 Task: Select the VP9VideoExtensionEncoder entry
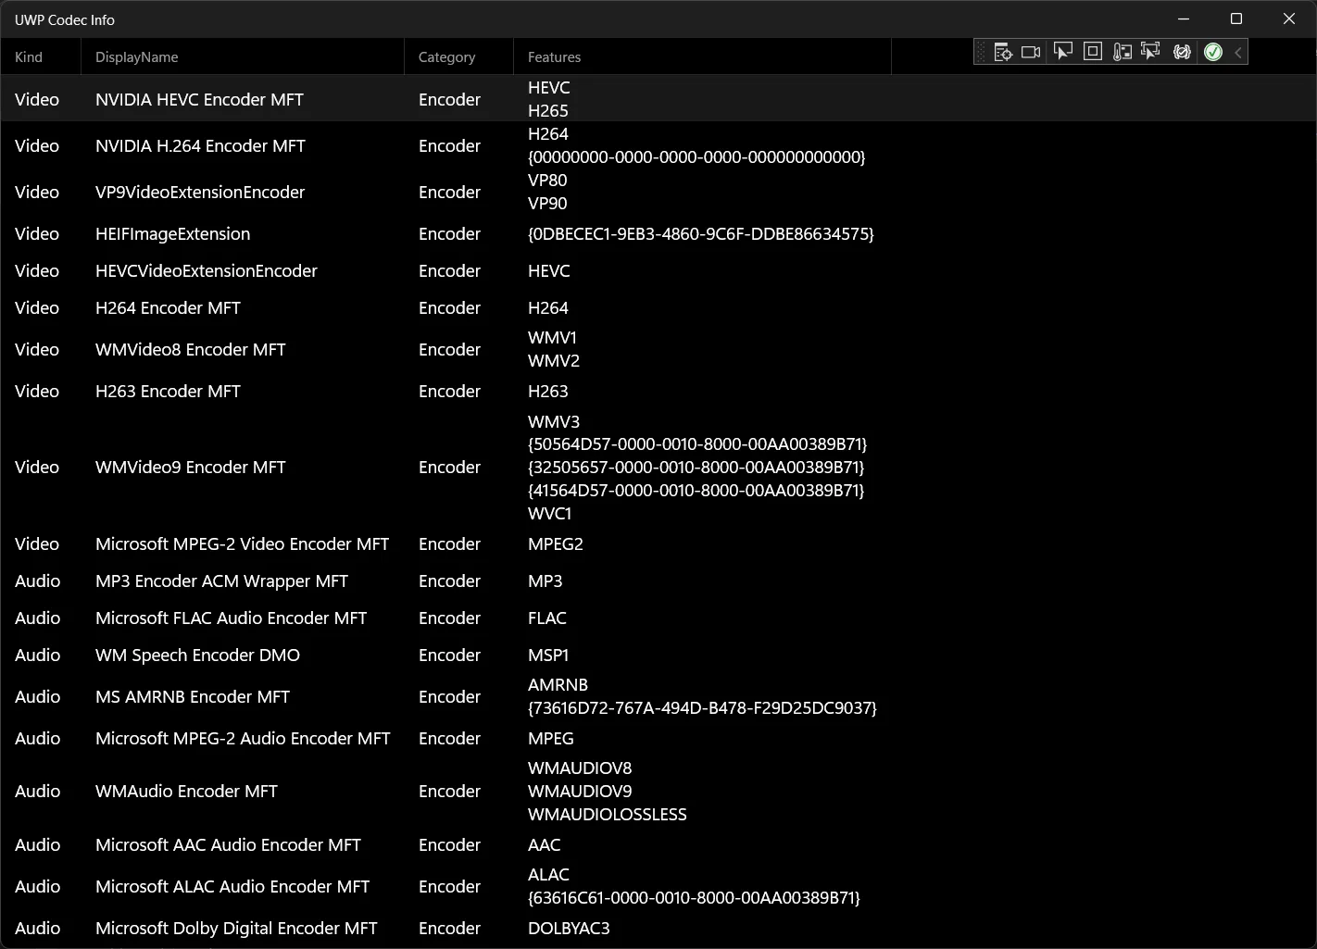tap(200, 192)
